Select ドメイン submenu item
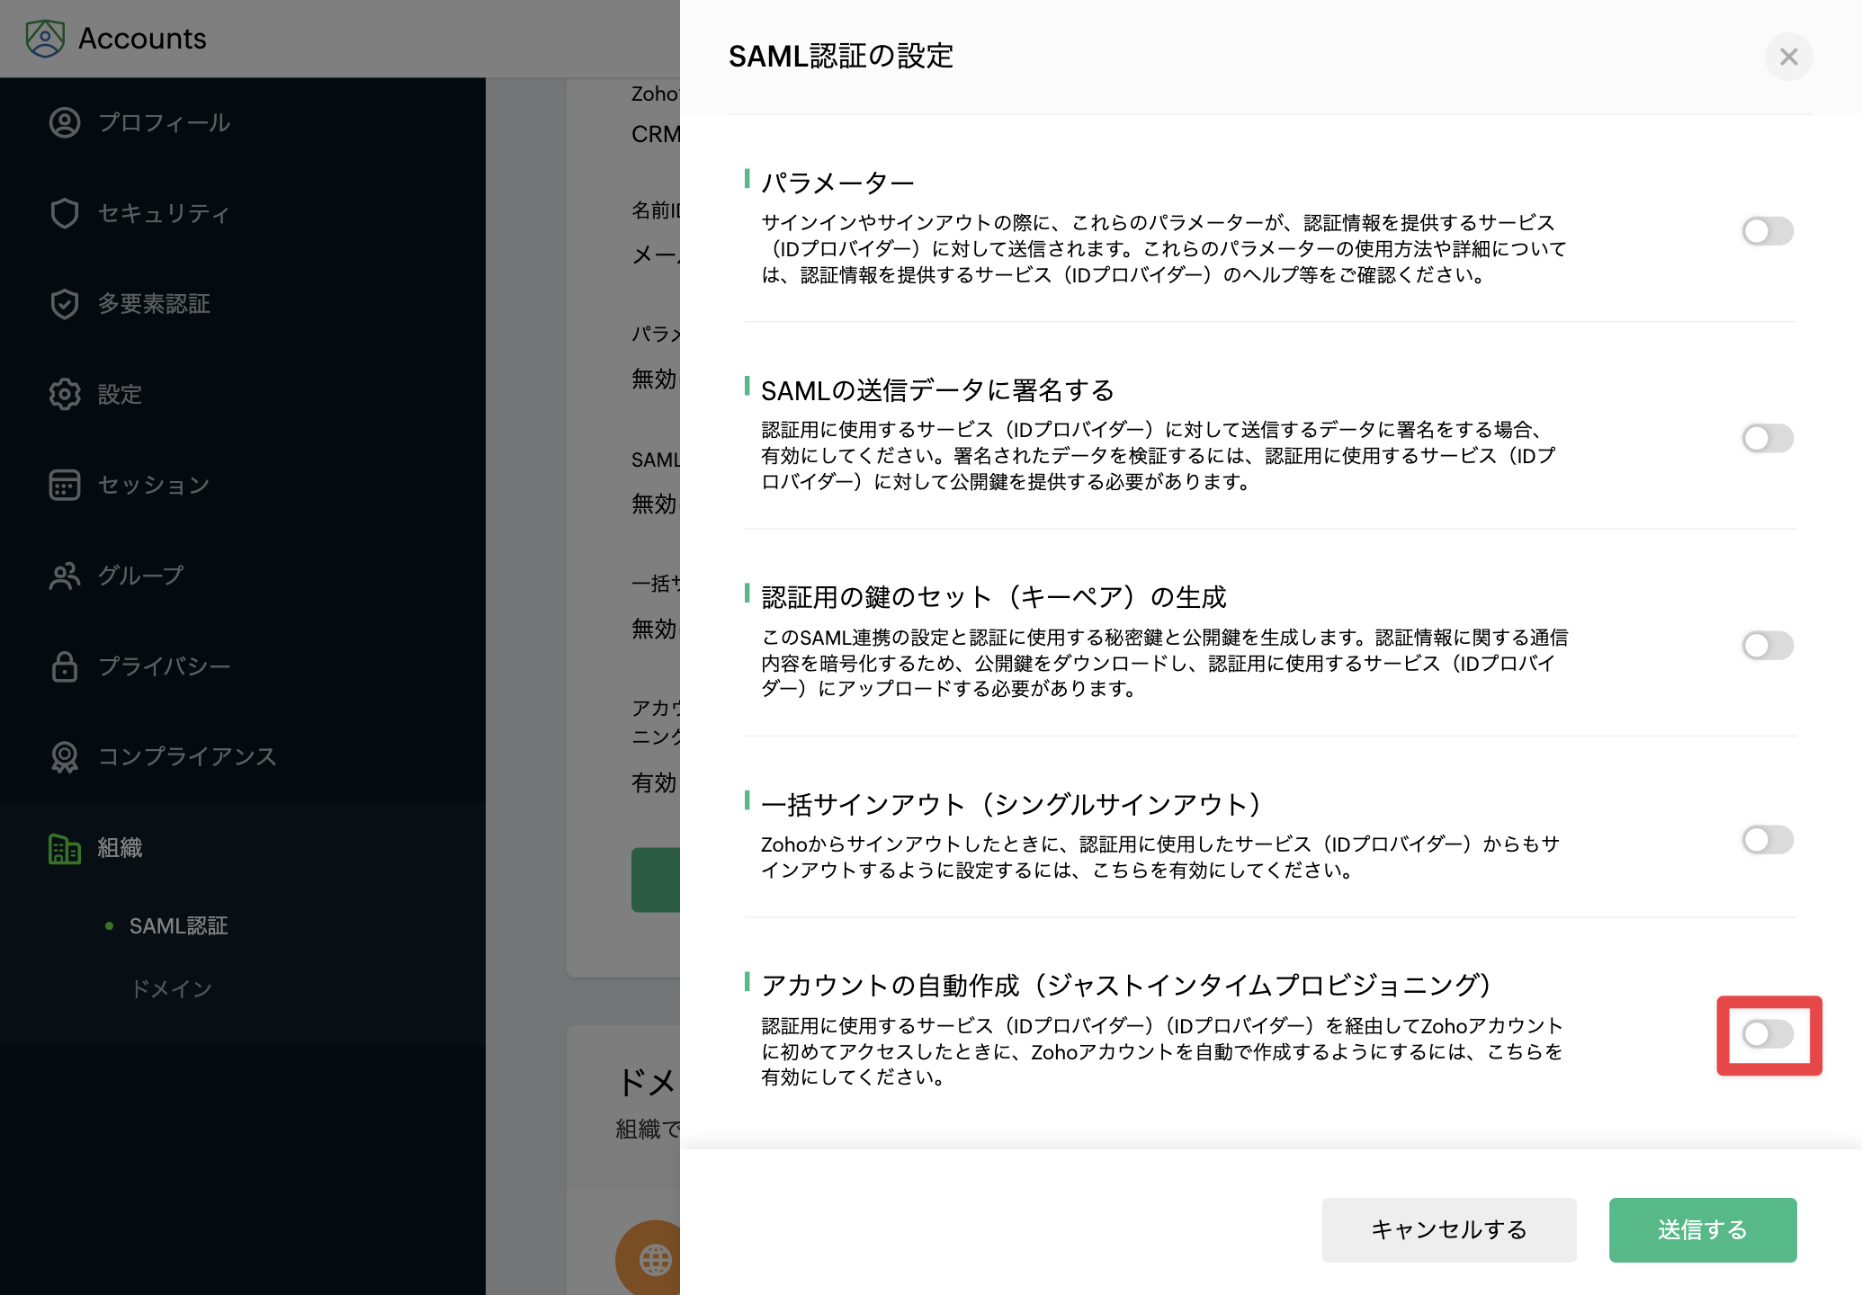This screenshot has height=1295, width=1862. pyautogui.click(x=171, y=988)
